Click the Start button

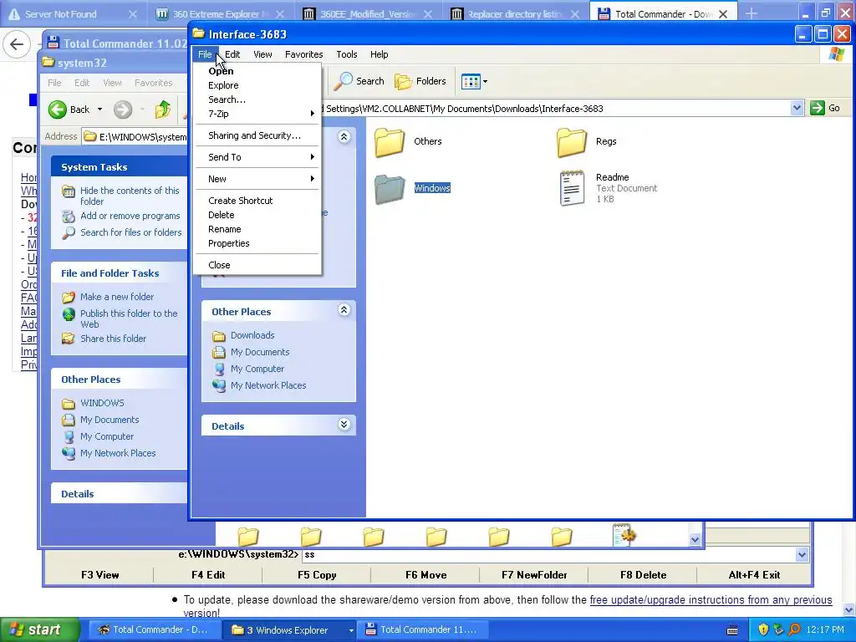40,630
